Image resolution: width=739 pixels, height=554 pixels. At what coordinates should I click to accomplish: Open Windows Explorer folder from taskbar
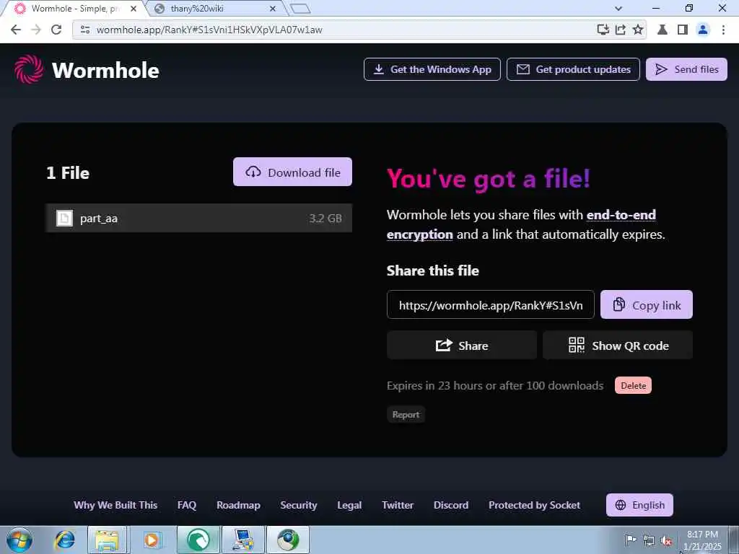tap(107, 540)
